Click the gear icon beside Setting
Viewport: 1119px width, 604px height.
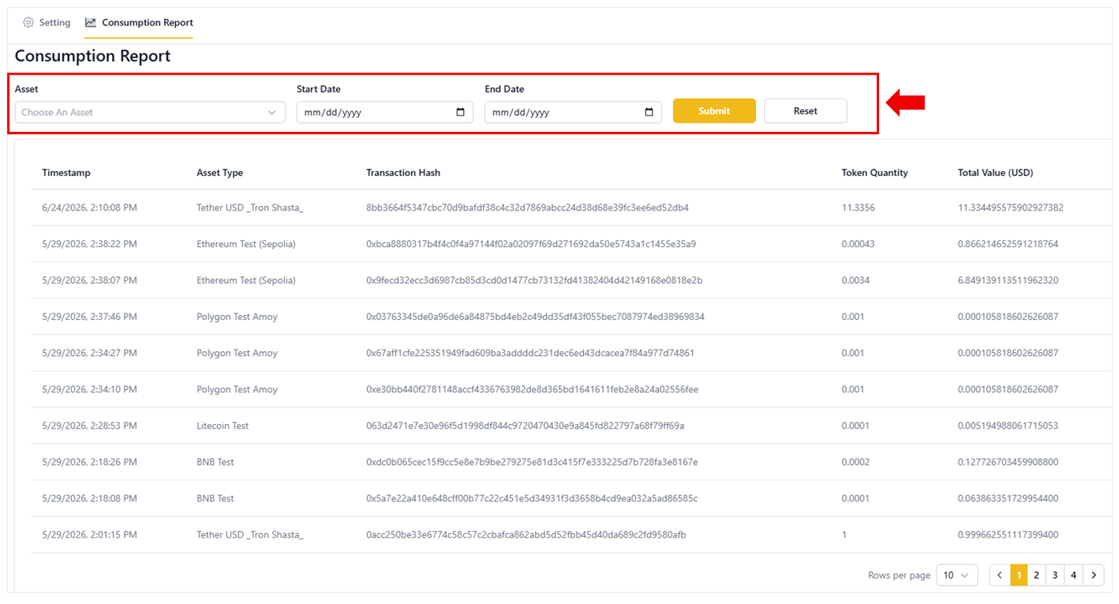28,22
